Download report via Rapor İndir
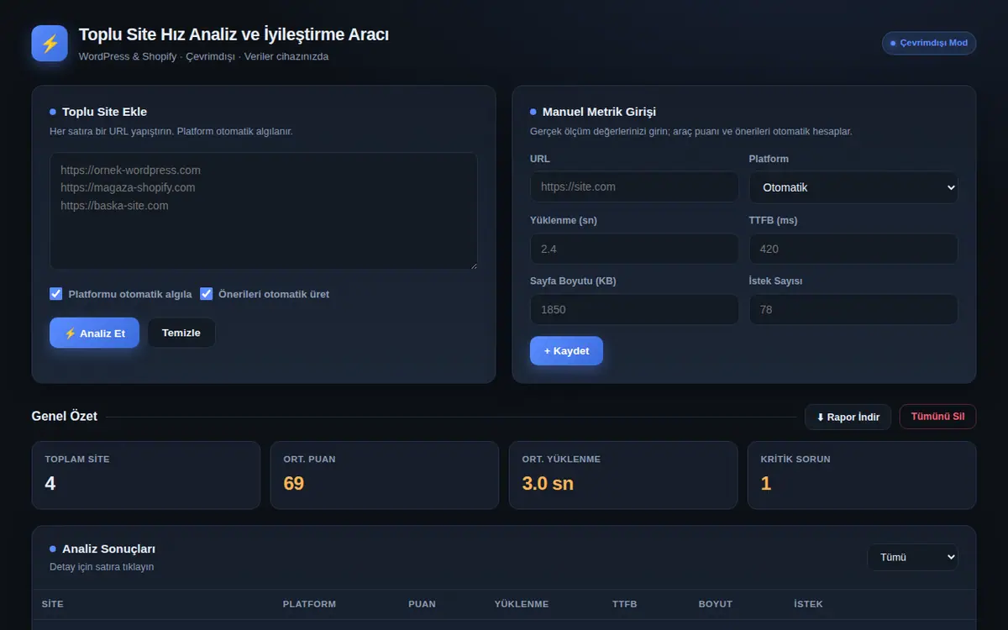The width and height of the screenshot is (1008, 630). click(848, 417)
